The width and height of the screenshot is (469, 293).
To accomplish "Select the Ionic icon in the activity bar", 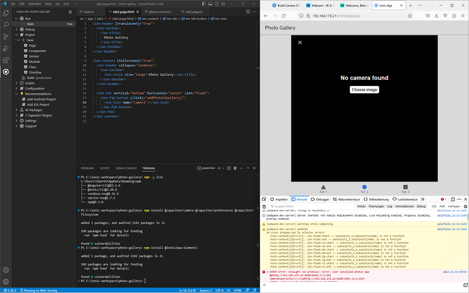I will click(x=5, y=72).
